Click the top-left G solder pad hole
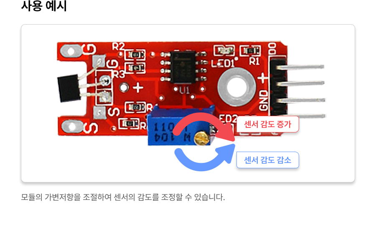 71,51
